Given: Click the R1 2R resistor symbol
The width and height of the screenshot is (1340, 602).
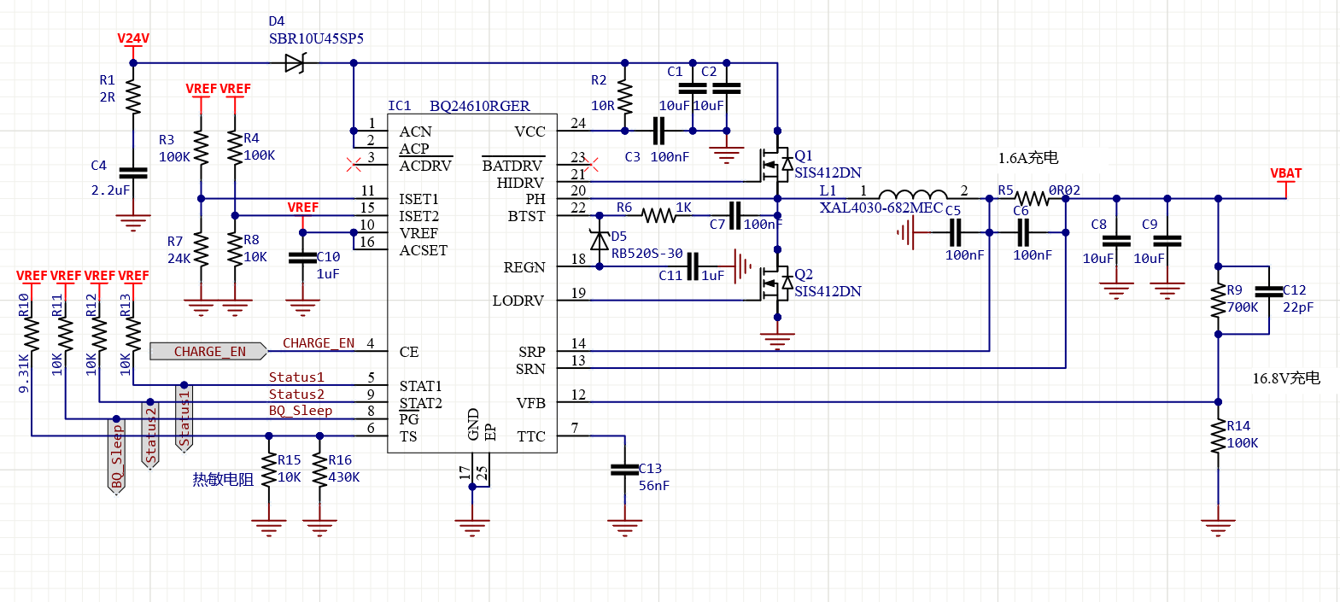Looking at the screenshot, I should (133, 96).
